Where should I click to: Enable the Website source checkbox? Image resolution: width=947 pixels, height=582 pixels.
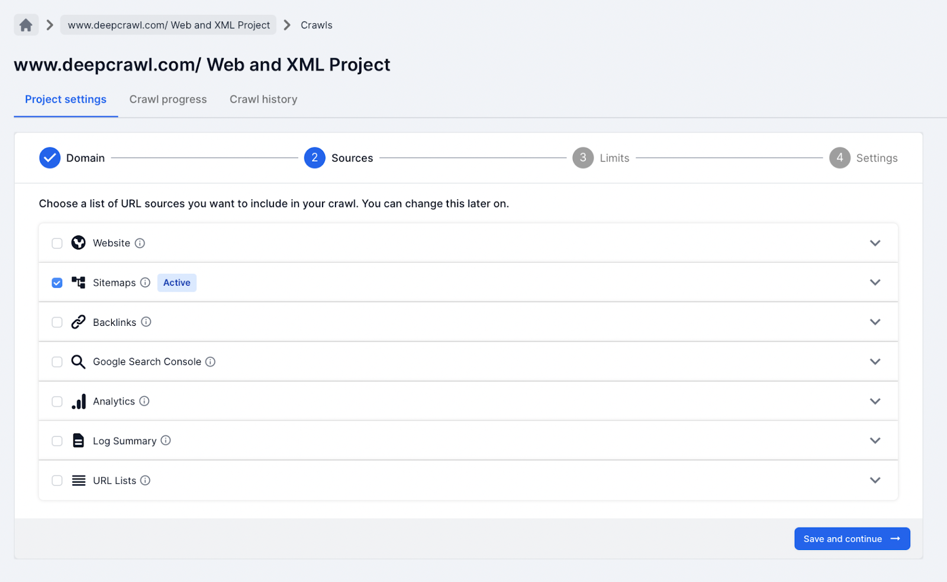(x=57, y=243)
